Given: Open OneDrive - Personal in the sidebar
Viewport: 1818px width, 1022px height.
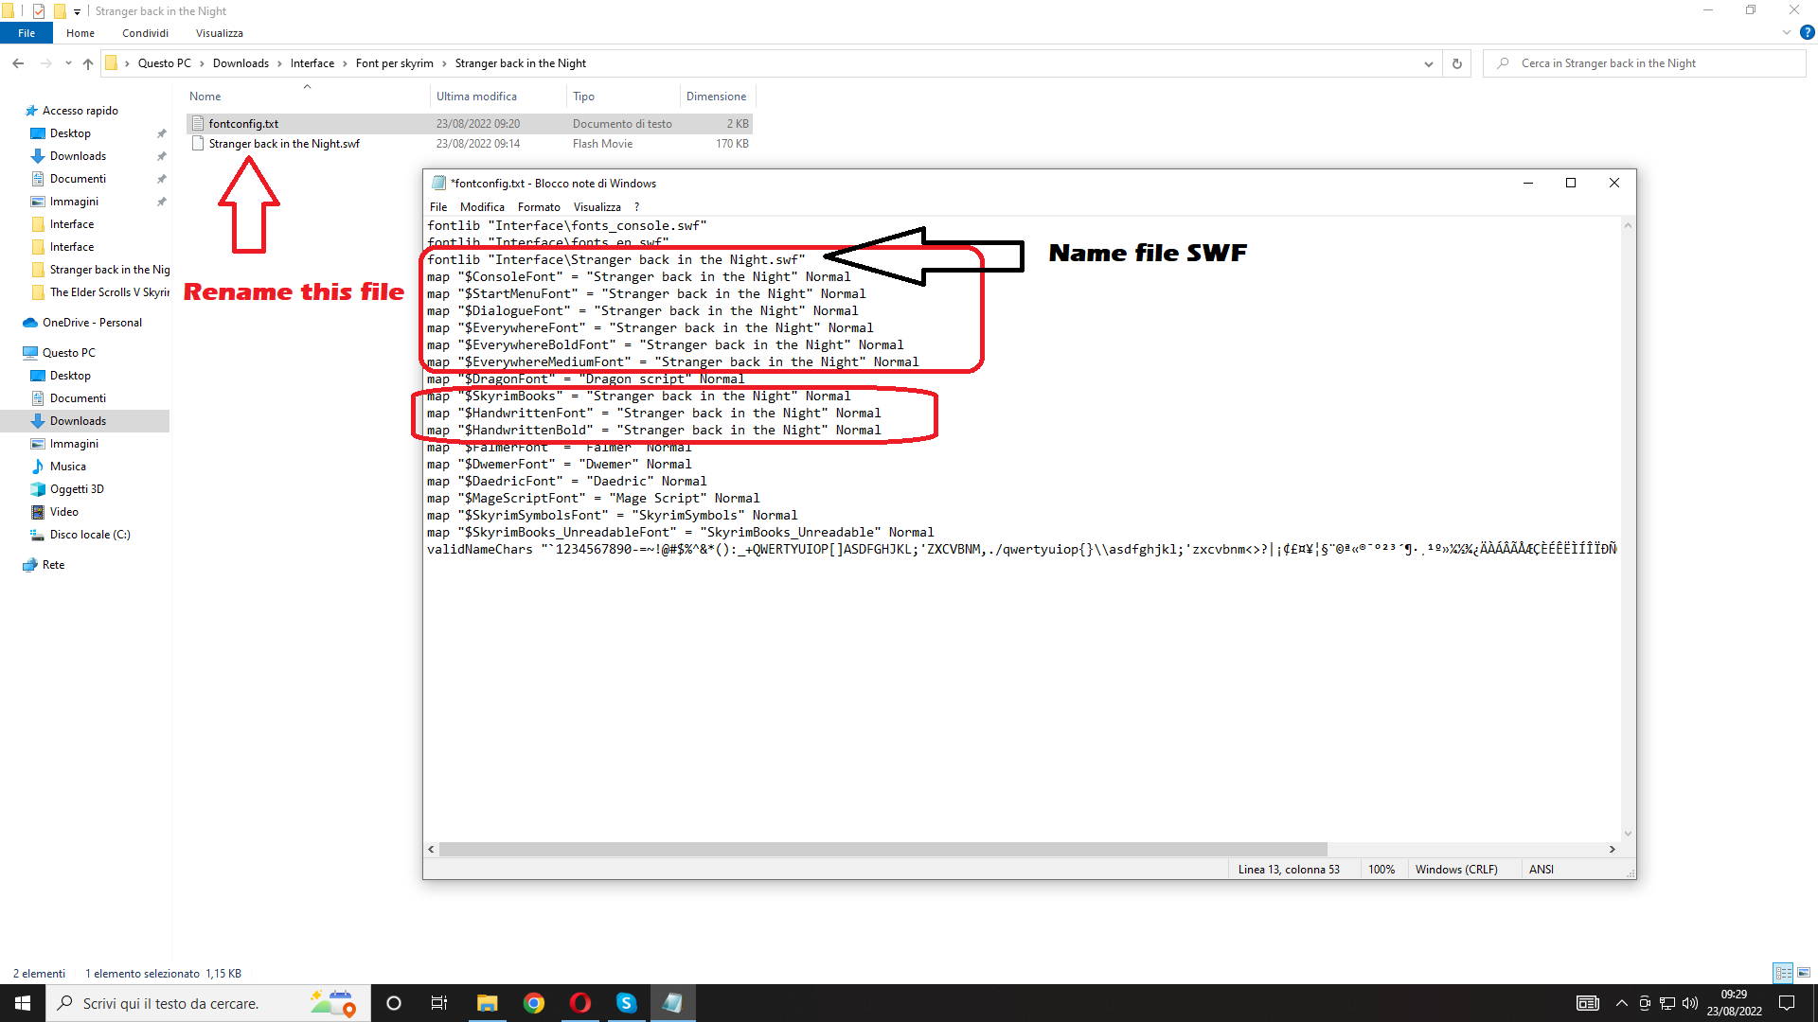Looking at the screenshot, I should pos(92,323).
